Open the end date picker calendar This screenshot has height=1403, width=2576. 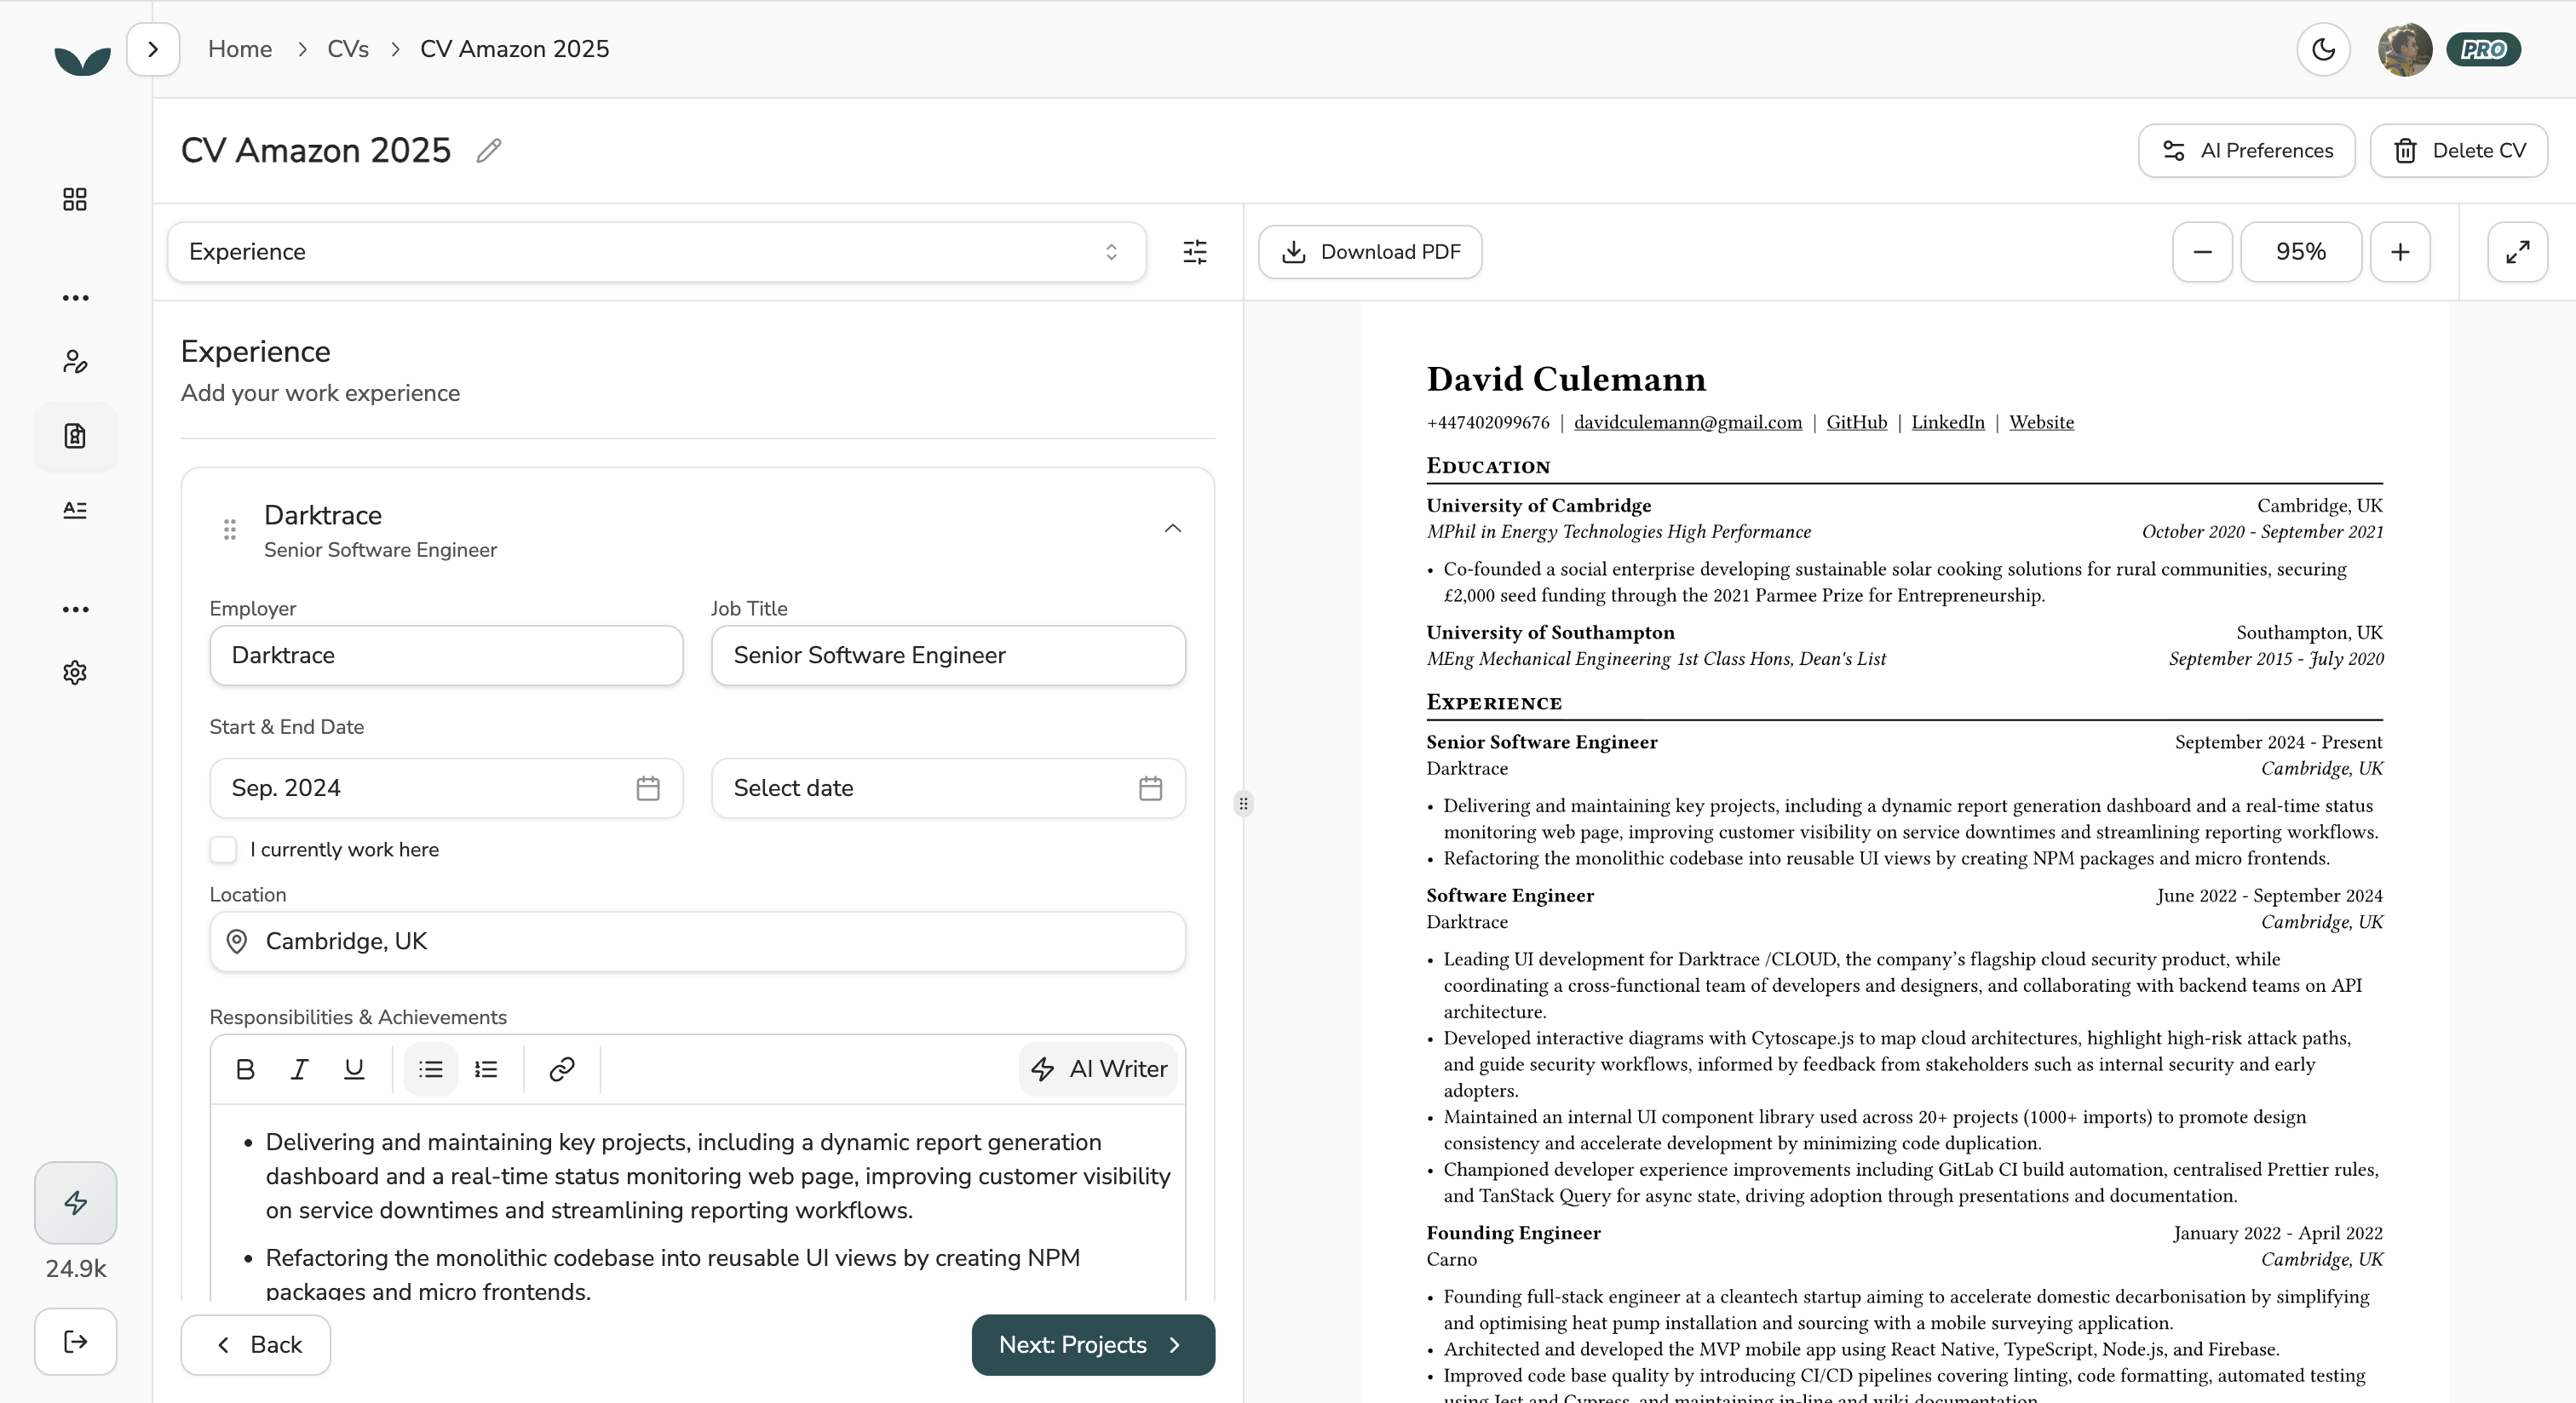1151,787
